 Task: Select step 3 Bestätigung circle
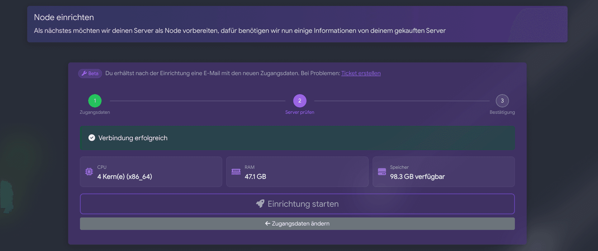point(502,101)
